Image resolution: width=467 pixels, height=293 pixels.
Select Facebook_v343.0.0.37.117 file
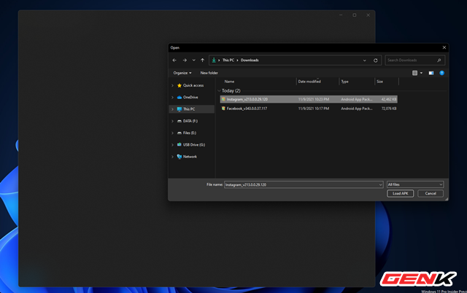[x=309, y=109]
